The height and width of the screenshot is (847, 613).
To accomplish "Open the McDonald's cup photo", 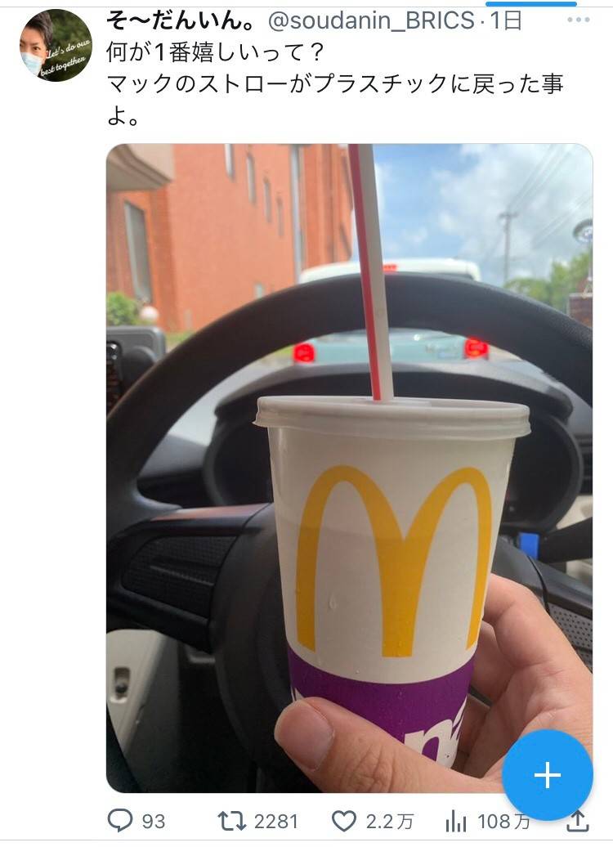I will click(350, 468).
